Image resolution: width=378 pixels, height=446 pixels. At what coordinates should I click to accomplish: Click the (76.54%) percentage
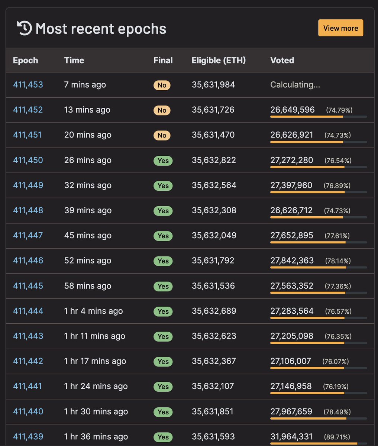coord(338,161)
